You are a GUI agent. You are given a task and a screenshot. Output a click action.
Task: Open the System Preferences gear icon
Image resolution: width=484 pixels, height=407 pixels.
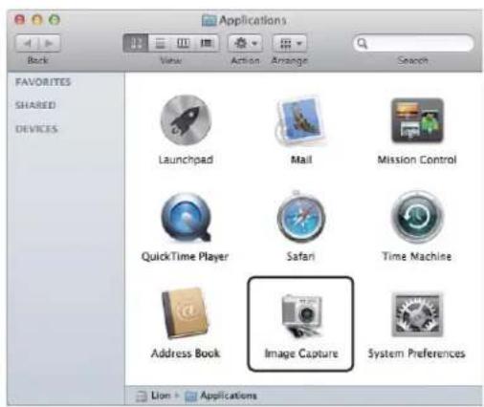(x=417, y=314)
